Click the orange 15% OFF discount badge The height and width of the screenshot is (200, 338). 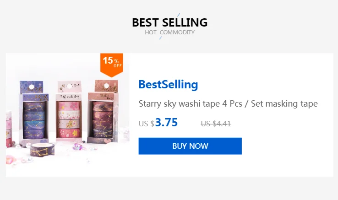(x=112, y=65)
